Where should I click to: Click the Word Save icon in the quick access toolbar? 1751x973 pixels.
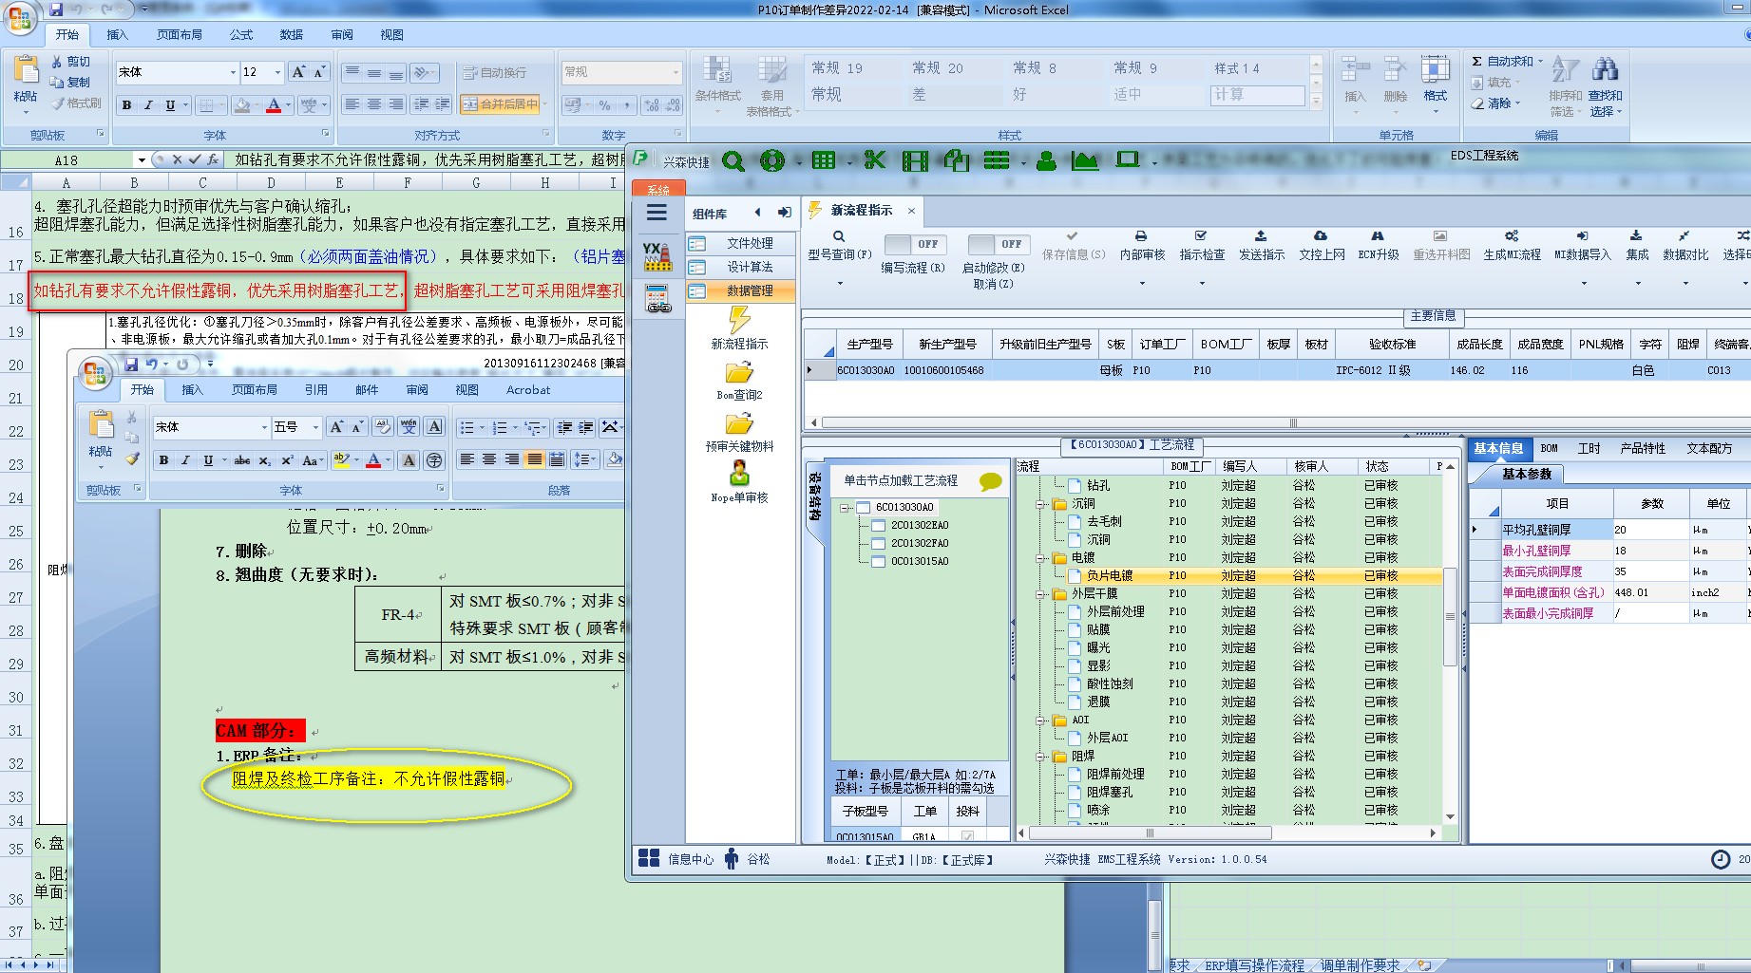click(129, 364)
